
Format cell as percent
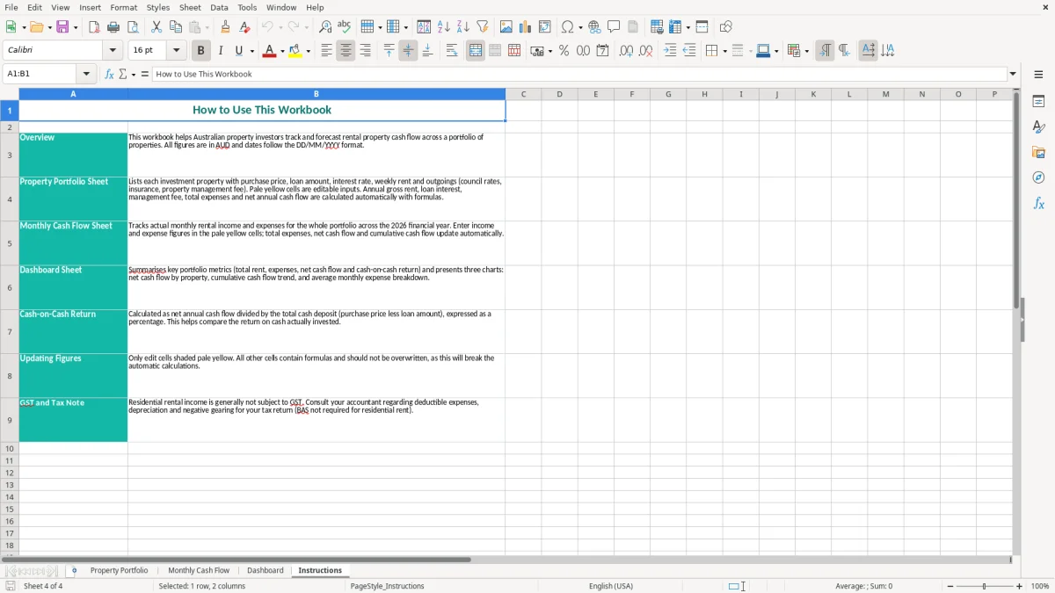point(564,51)
